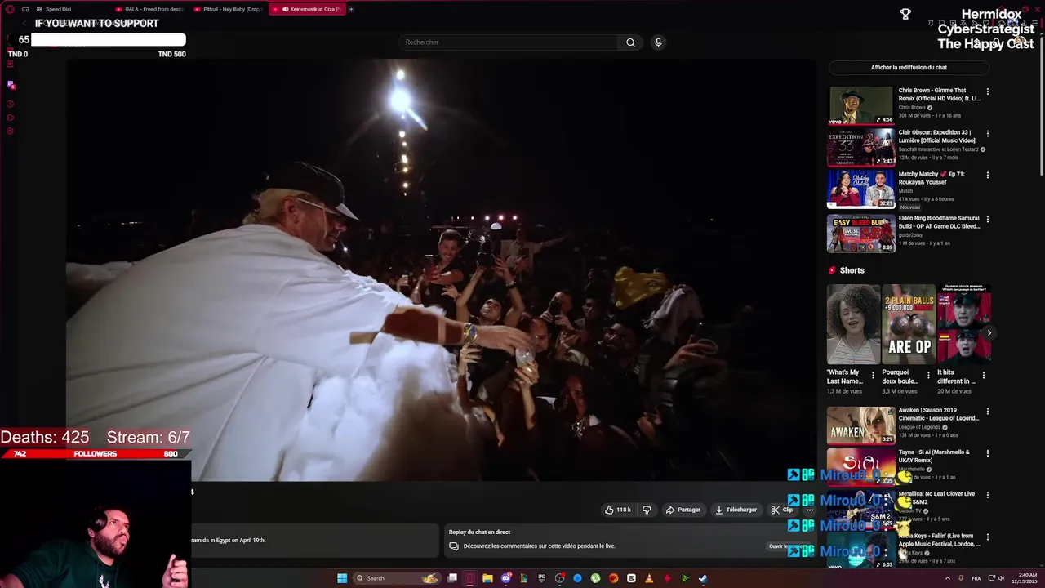
Task: Open VLC media player from the taskbar
Action: pyautogui.click(x=649, y=578)
